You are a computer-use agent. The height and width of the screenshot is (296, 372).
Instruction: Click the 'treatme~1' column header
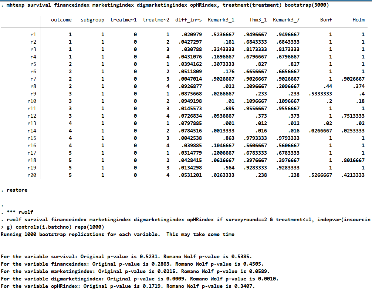pos(124,20)
